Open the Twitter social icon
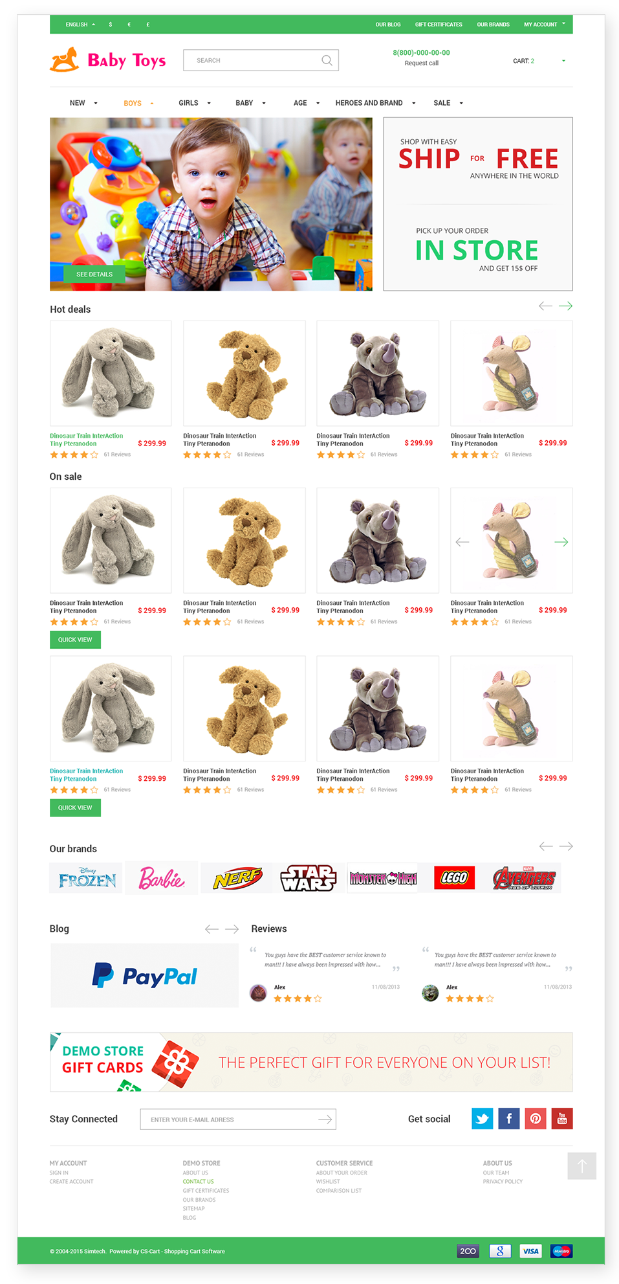The image size is (619, 1284). (483, 1118)
